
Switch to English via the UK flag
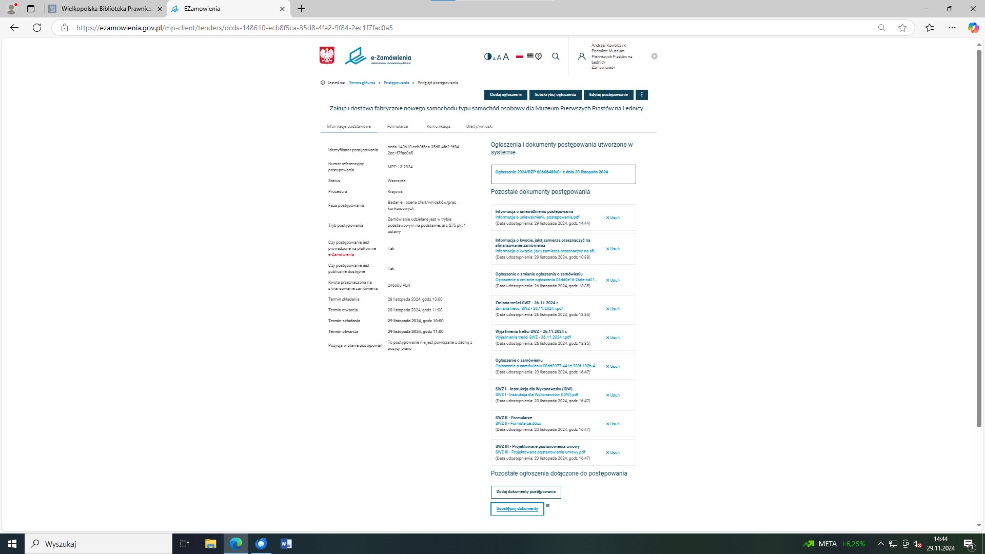530,56
